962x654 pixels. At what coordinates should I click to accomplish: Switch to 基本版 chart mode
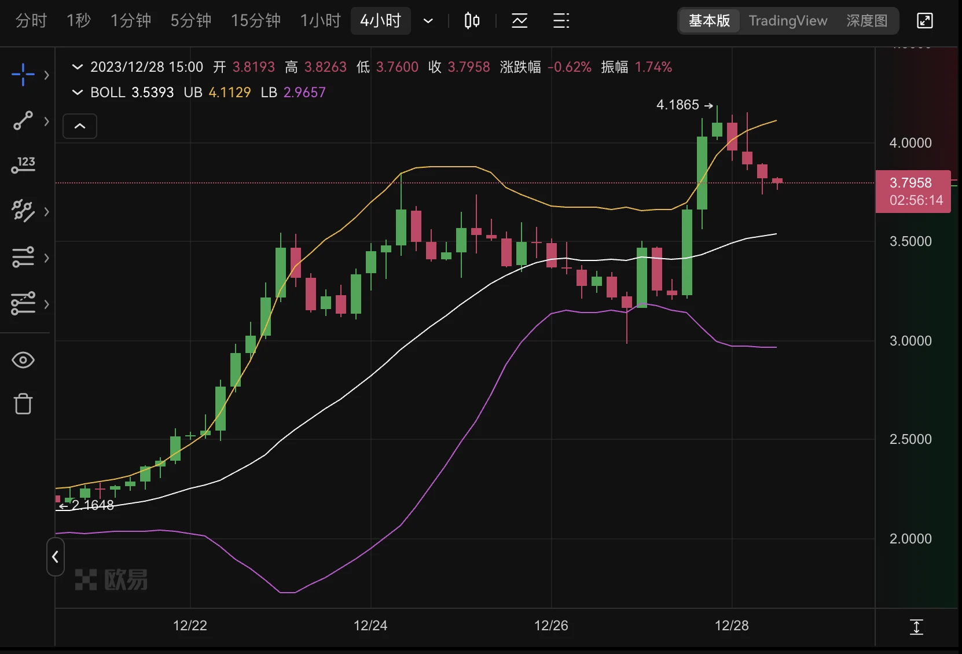[x=709, y=21]
